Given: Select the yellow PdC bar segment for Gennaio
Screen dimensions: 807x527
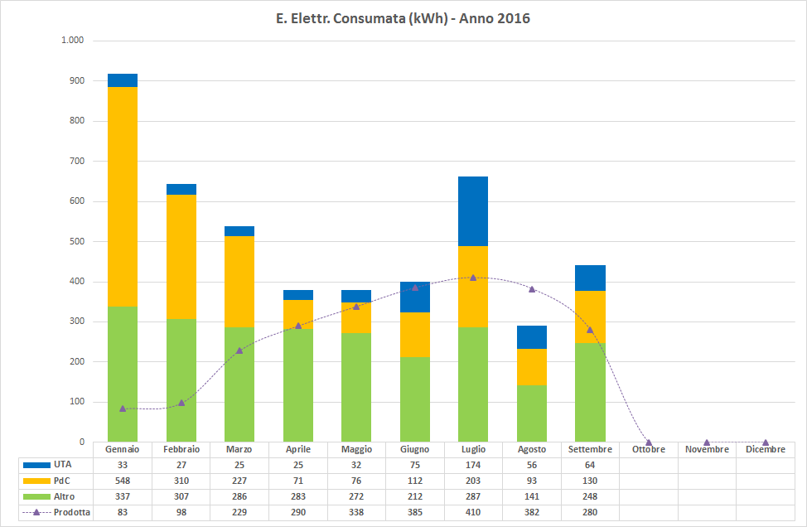Looking at the screenshot, I should (123, 196).
